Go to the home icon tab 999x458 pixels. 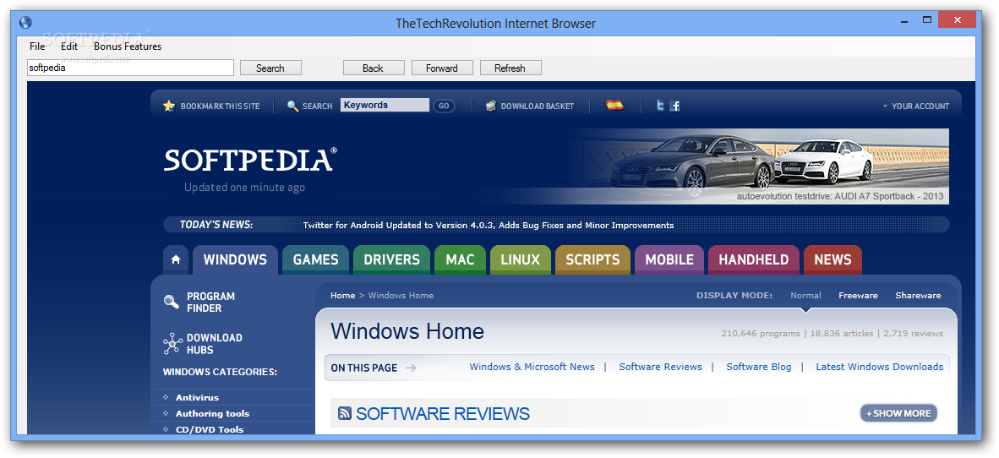176,260
